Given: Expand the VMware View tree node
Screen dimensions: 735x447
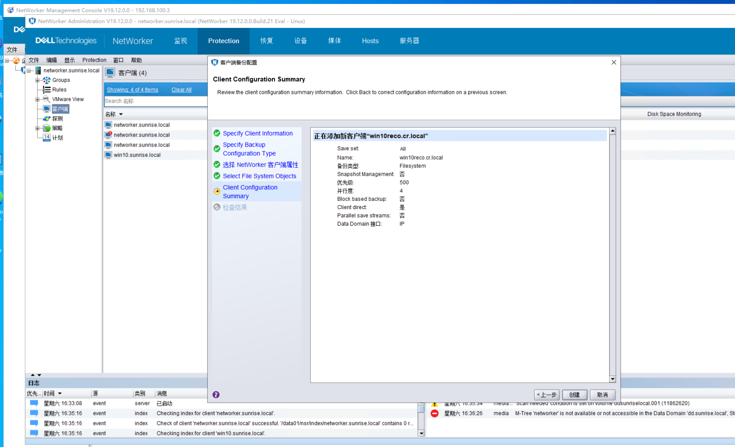Looking at the screenshot, I should [x=37, y=99].
